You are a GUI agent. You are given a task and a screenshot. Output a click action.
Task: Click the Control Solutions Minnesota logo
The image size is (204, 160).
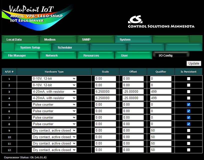[161, 22]
